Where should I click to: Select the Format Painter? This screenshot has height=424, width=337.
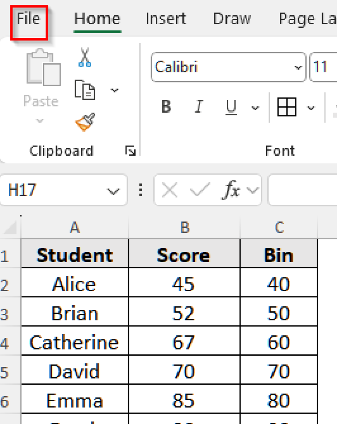click(x=84, y=121)
